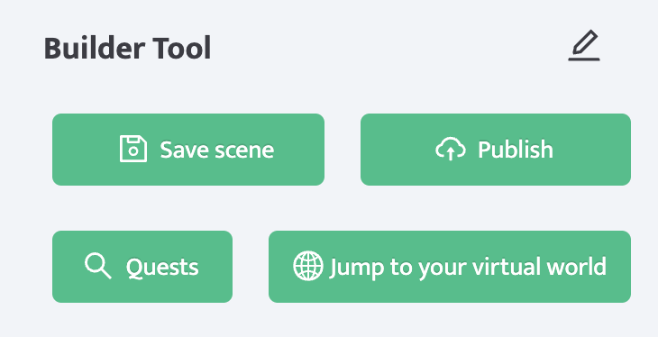Choose the search lens next to Quests
Image resolution: width=658 pixels, height=337 pixels.
pos(97,266)
